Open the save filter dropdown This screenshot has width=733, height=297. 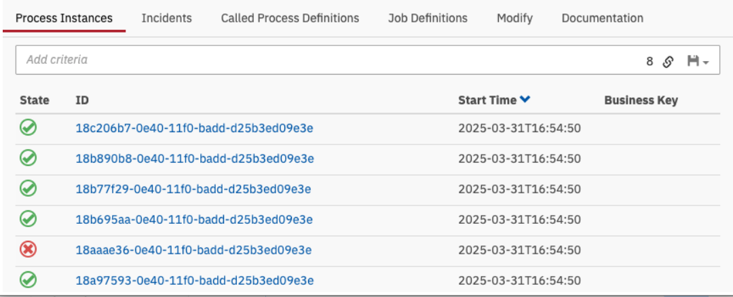(698, 61)
